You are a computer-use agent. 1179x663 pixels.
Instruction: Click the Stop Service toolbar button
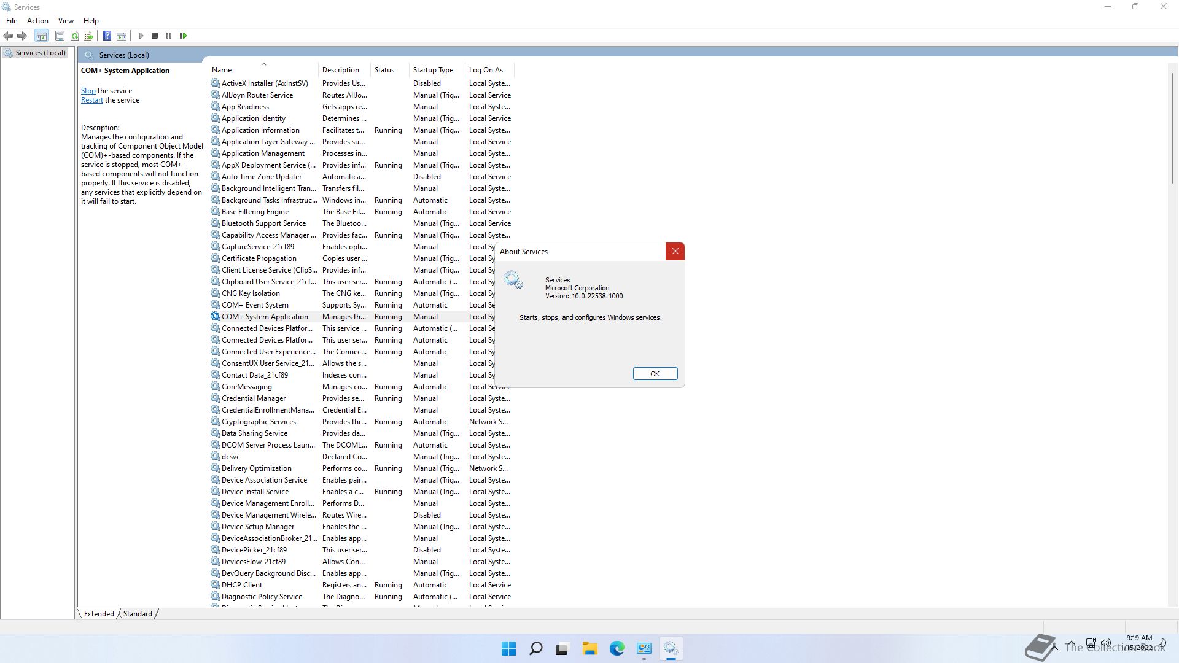[x=155, y=36]
